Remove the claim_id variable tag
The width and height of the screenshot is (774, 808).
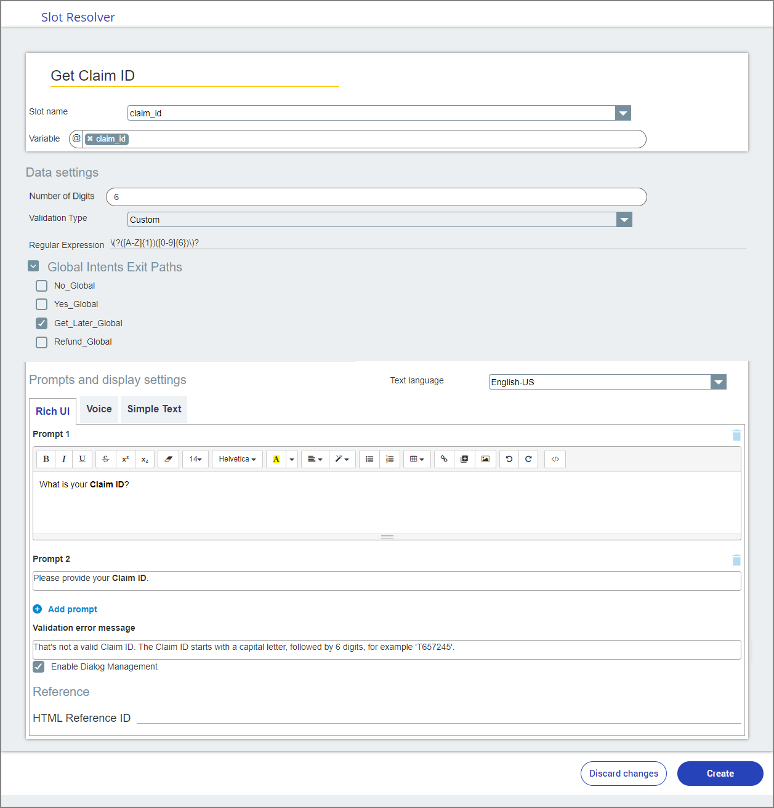click(90, 139)
